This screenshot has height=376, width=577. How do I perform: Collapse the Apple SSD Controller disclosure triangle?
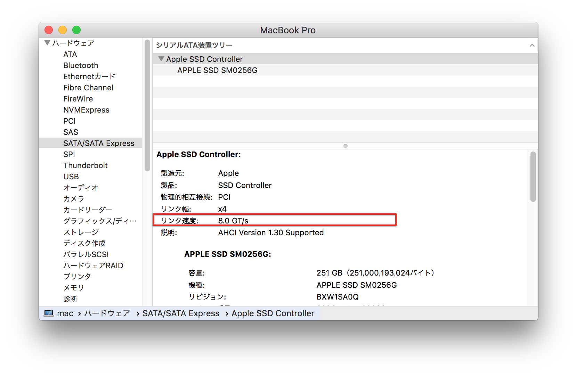click(161, 59)
